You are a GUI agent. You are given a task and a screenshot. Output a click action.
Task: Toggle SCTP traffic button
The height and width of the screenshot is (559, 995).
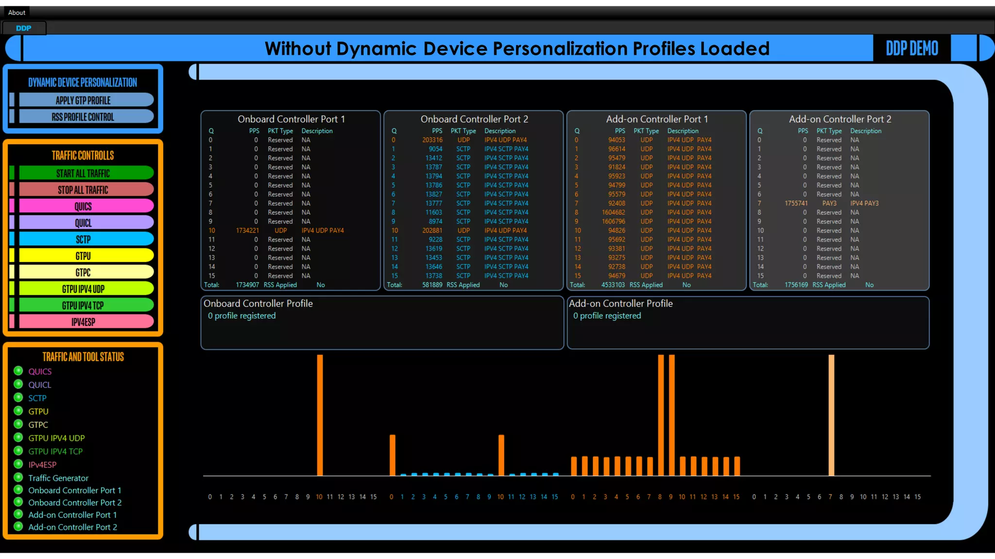pyautogui.click(x=86, y=239)
